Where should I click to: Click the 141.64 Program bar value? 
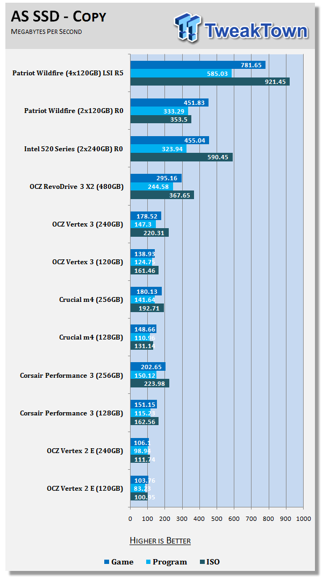(x=144, y=300)
